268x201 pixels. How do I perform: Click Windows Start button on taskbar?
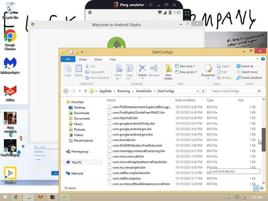5,197
